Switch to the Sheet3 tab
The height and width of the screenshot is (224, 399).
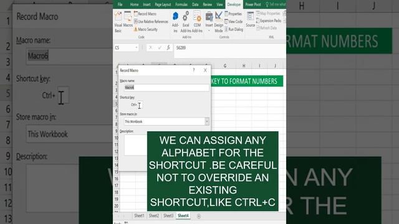tap(168, 216)
